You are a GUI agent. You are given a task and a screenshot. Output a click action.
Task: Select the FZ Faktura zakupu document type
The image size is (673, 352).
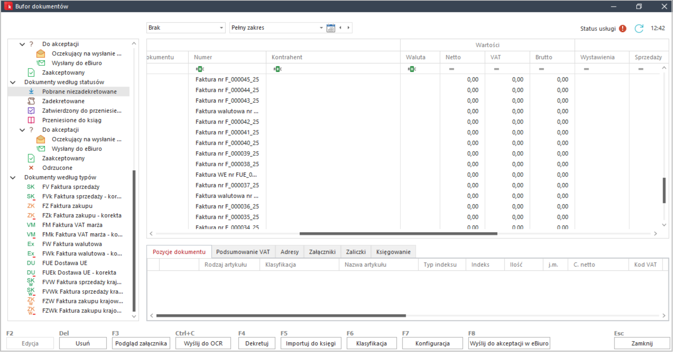pos(67,206)
